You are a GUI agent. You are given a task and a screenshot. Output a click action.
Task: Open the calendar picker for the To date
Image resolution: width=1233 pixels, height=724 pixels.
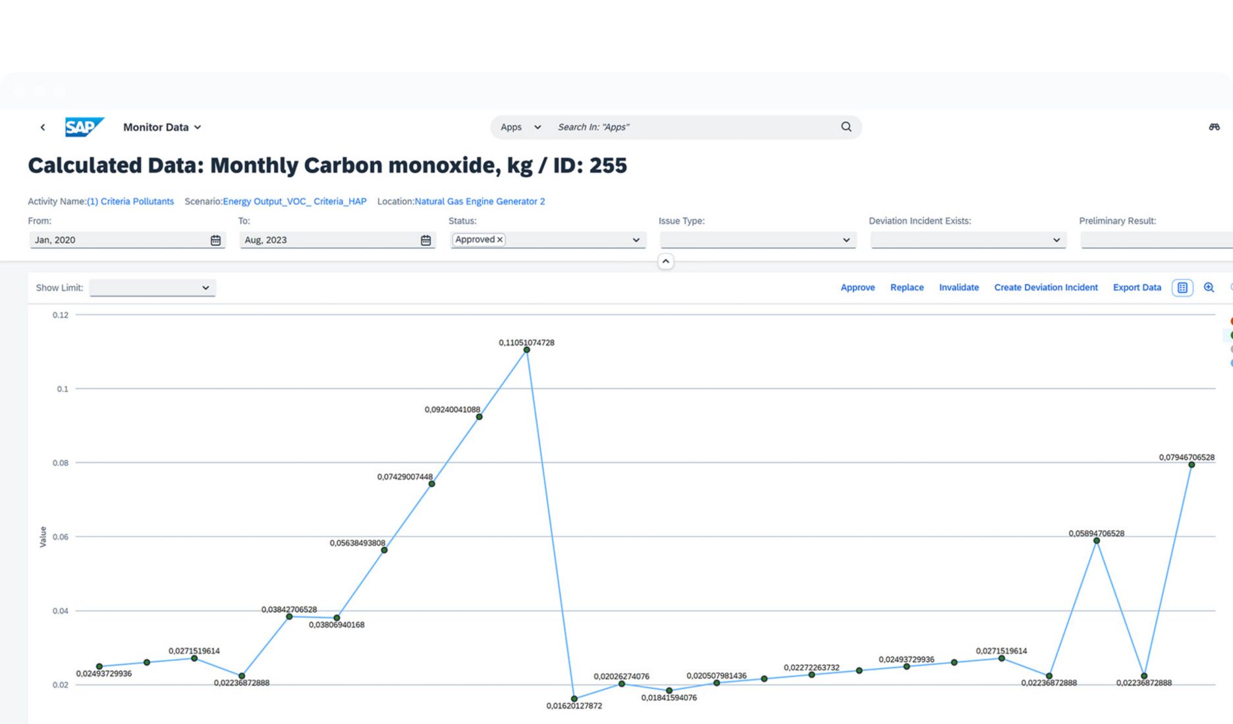[x=425, y=240]
